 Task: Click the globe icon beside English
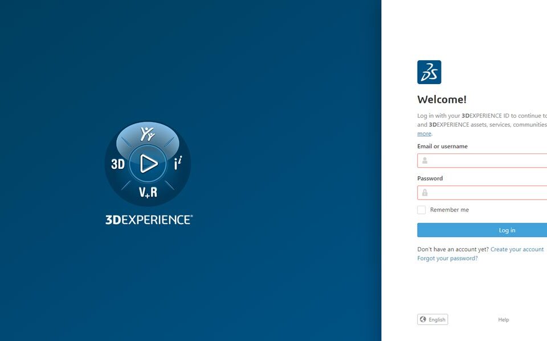422,319
